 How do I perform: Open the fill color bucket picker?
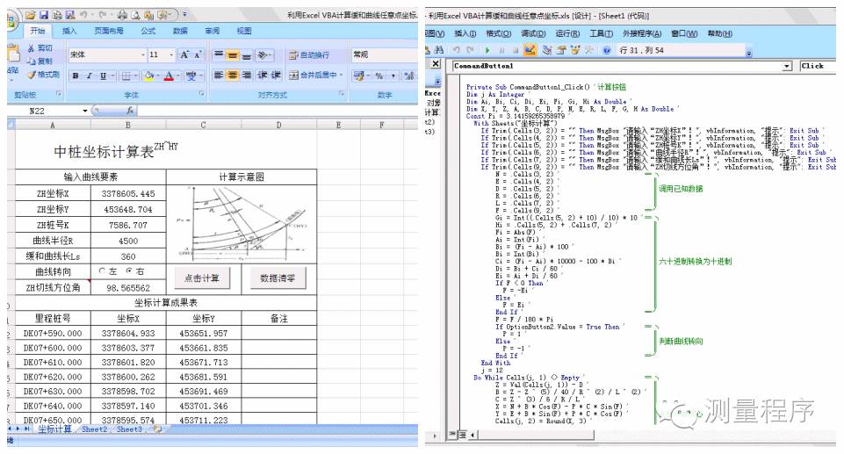pyautogui.click(x=149, y=76)
